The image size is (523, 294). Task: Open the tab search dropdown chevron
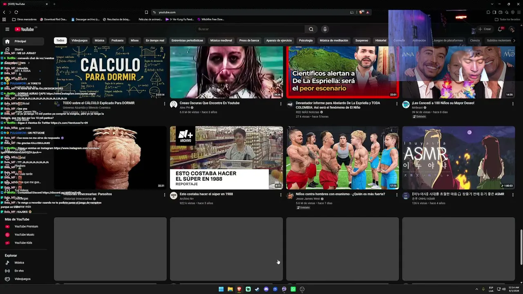click(x=492, y=4)
